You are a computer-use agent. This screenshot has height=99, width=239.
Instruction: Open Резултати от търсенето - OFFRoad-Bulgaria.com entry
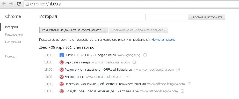coord(99,70)
